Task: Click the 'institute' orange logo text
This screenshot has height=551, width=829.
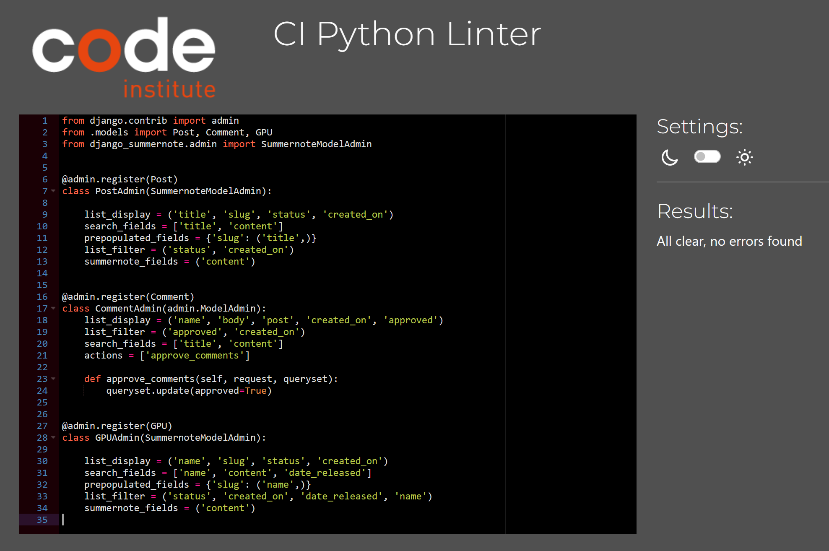Action: [x=169, y=89]
